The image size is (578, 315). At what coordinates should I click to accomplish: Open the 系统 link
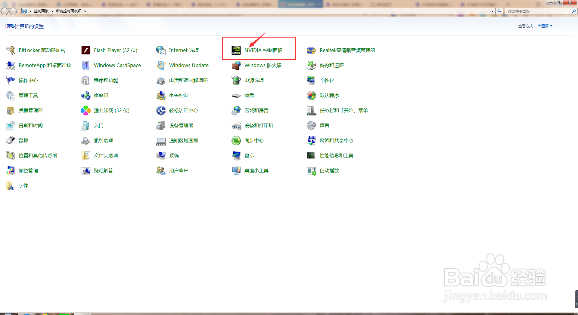tap(174, 155)
